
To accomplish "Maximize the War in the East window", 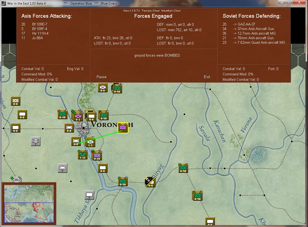I will pos(289,2).
